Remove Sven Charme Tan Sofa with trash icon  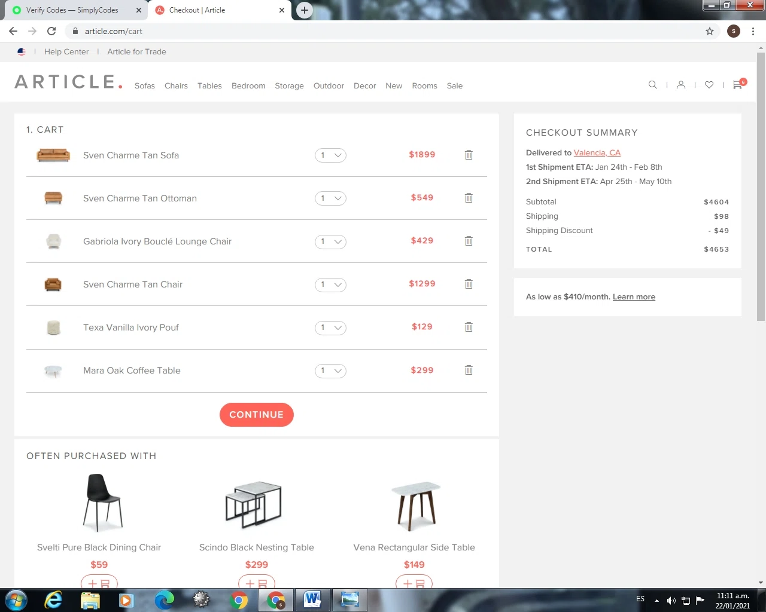tap(469, 155)
